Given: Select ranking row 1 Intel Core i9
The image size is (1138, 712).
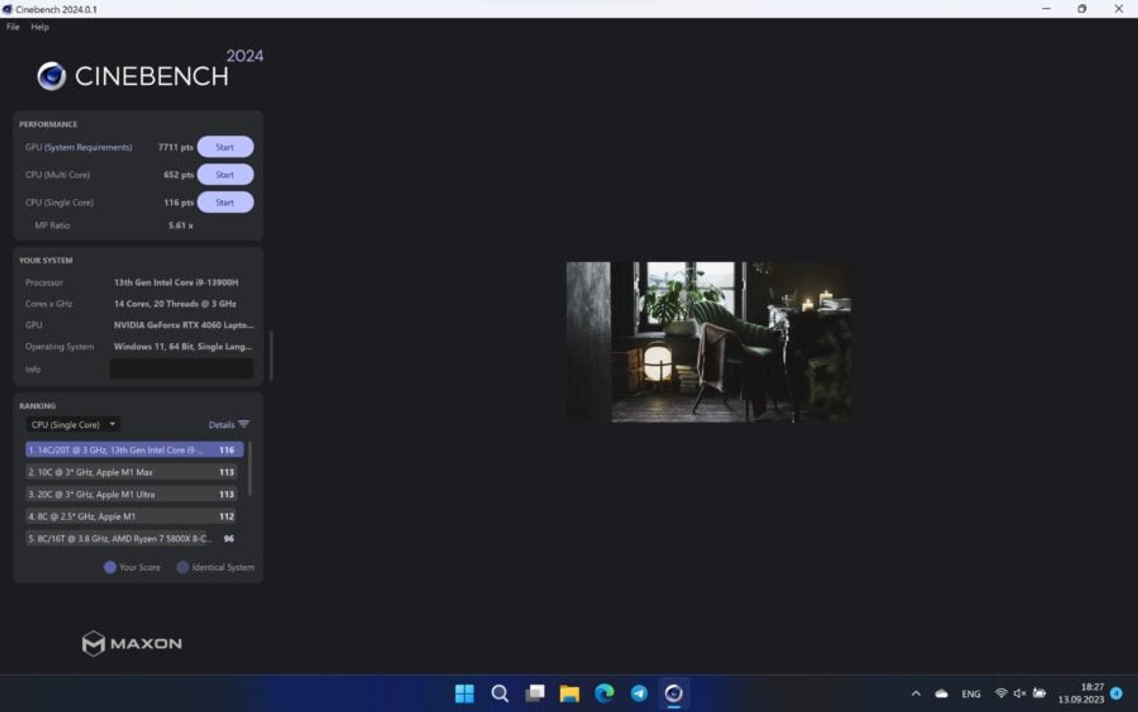Looking at the screenshot, I should 134,450.
